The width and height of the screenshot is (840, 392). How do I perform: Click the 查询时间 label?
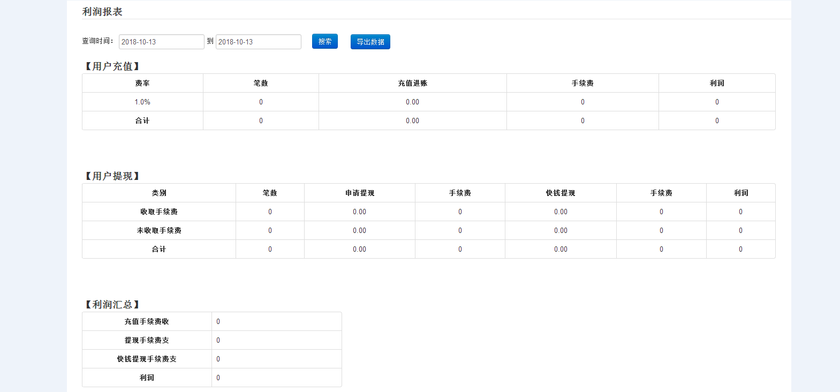coord(97,41)
